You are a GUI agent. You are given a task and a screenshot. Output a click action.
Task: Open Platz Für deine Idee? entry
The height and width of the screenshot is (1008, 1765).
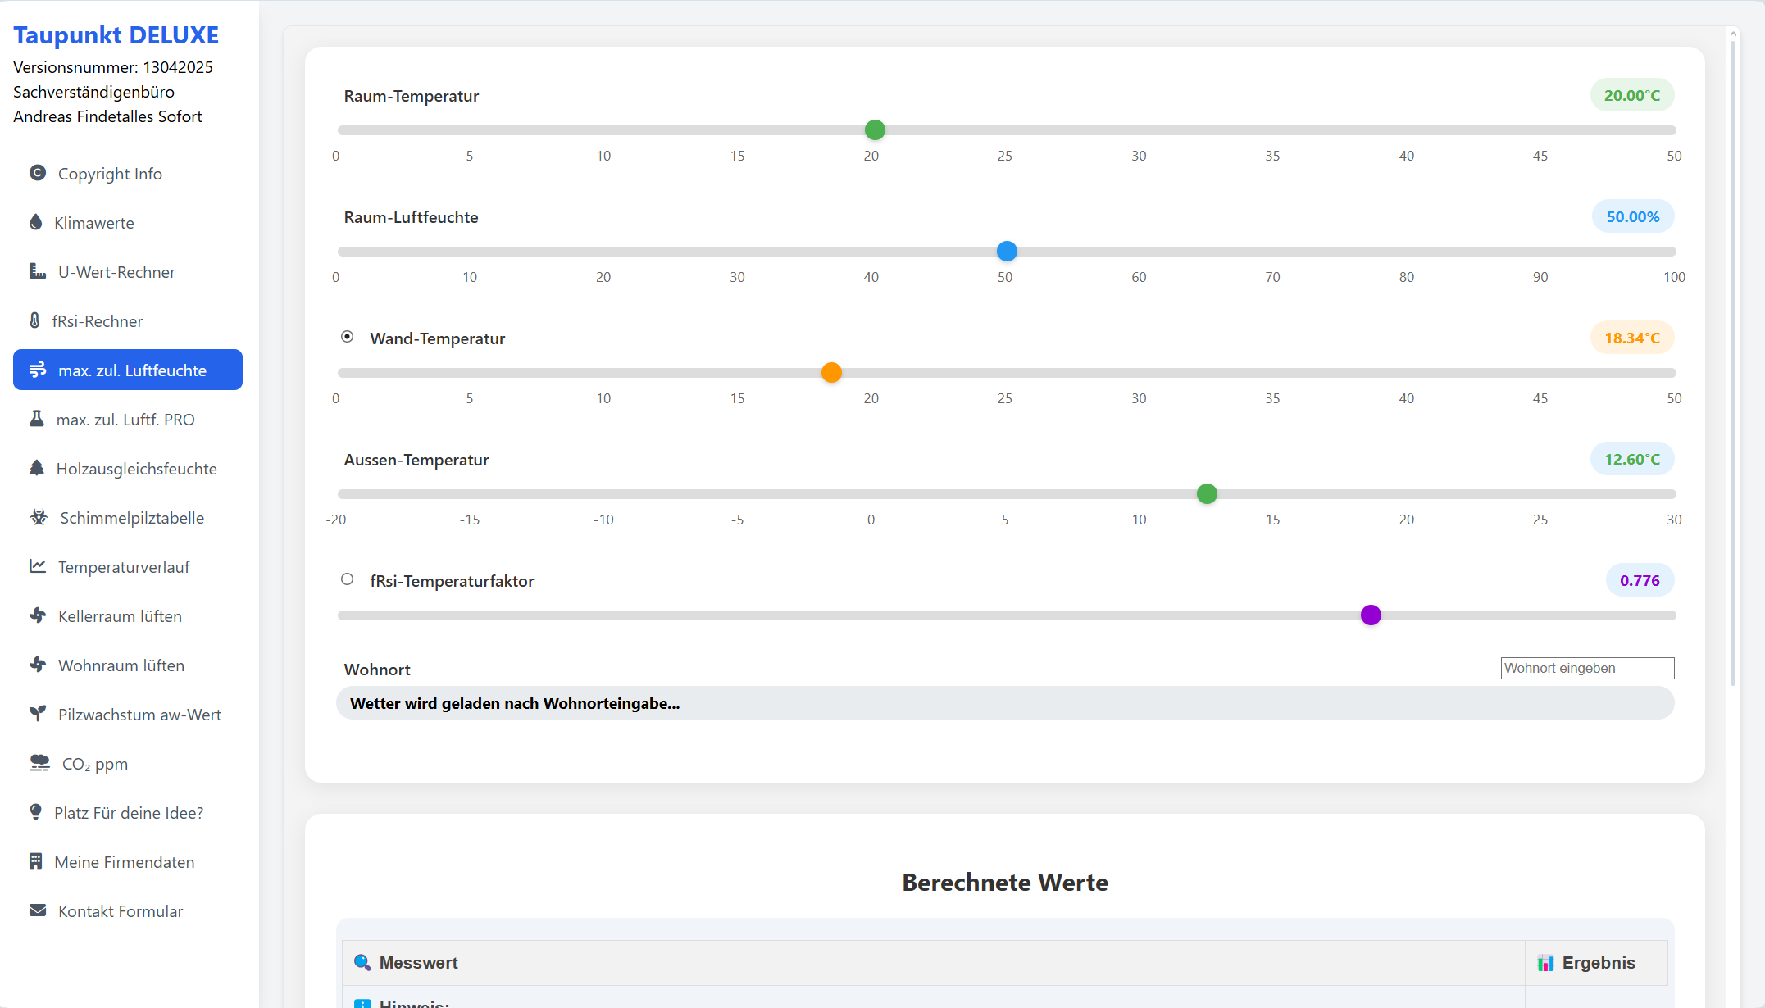pos(128,812)
